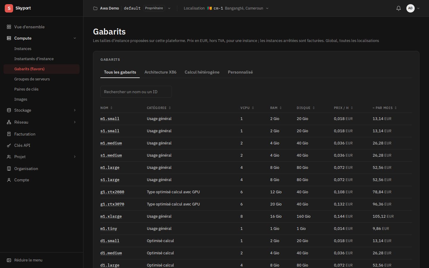The width and height of the screenshot is (429, 268).
Task: Sort by VCPU column arrows
Action: coord(253,108)
